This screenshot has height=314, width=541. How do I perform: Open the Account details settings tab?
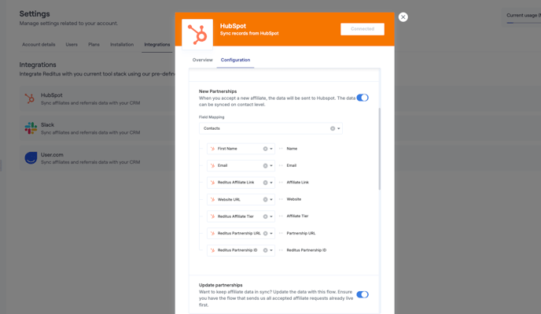(x=39, y=45)
